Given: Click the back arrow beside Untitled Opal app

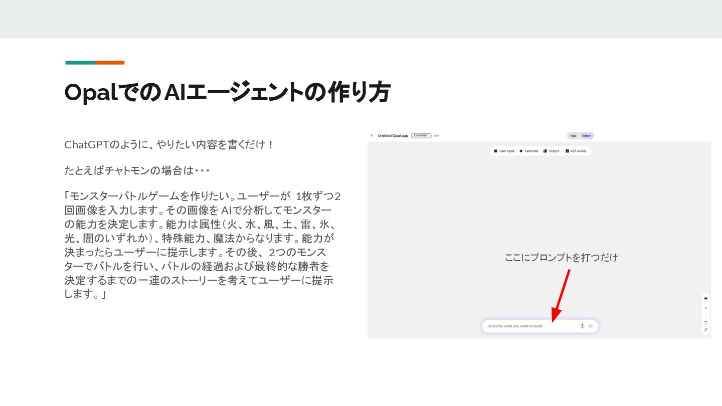Looking at the screenshot, I should tap(372, 135).
